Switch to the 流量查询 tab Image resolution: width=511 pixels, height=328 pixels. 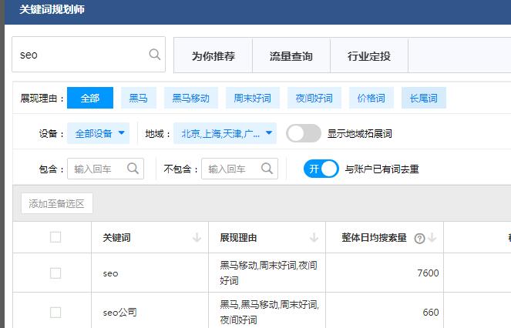291,56
